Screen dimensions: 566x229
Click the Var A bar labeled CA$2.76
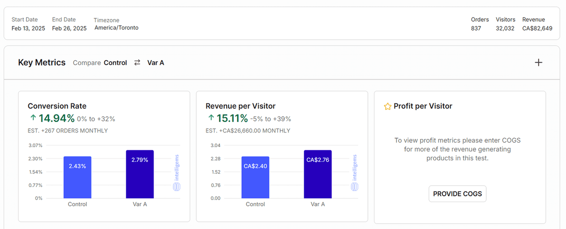pos(318,174)
